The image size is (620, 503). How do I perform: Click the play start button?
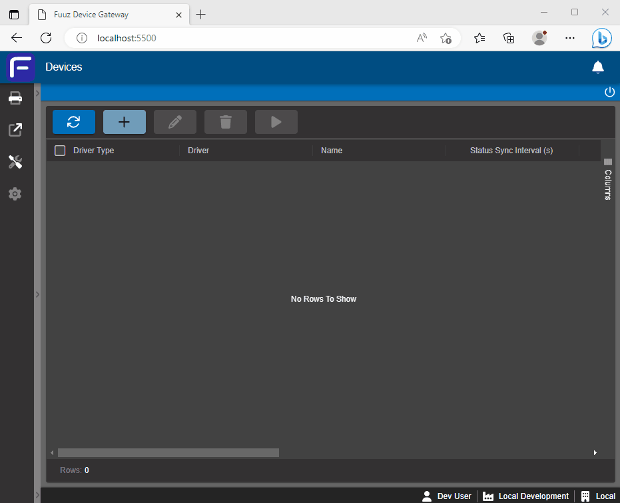(276, 122)
